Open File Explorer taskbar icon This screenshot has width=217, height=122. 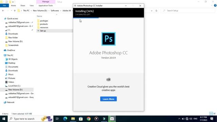[73, 119]
